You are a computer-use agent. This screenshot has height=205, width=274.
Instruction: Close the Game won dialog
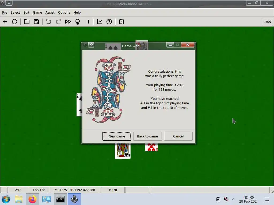tap(188, 45)
